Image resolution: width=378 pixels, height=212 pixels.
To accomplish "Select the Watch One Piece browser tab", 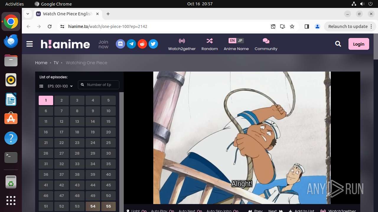I will [x=68, y=14].
